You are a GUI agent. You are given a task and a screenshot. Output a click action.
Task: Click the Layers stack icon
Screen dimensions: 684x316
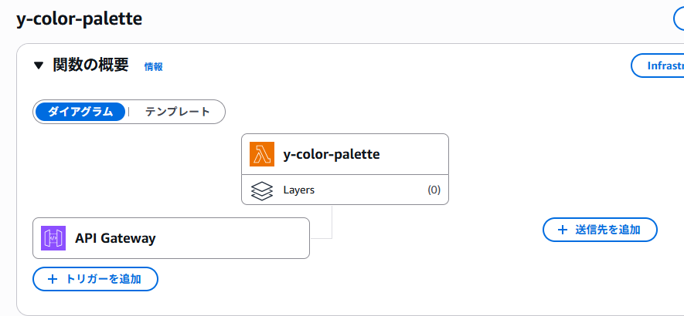click(263, 190)
